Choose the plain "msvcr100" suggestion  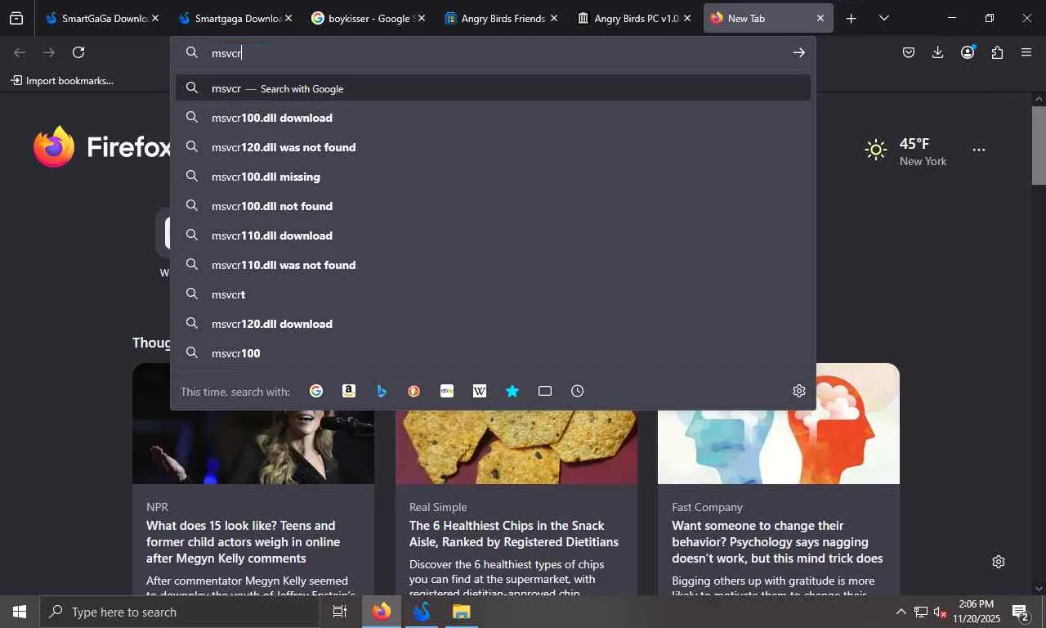(x=493, y=353)
